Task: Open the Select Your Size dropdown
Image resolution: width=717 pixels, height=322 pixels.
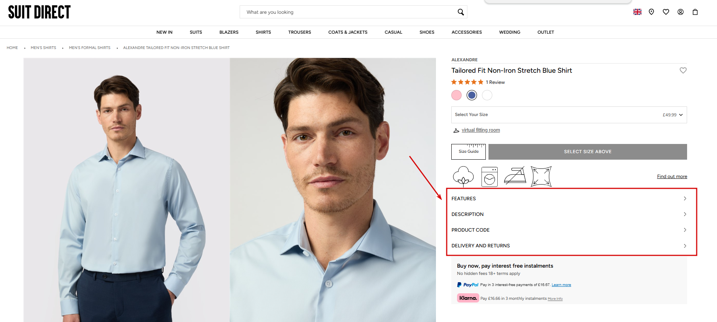Action: pyautogui.click(x=569, y=115)
